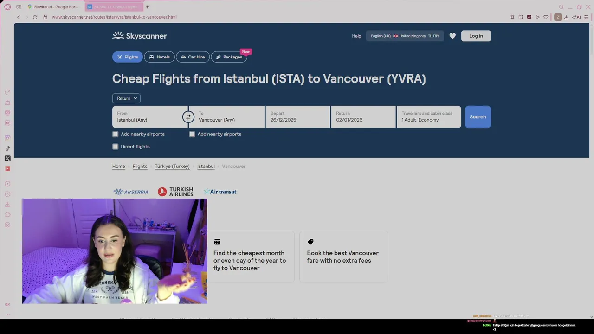Open the Book the best Vancouver fare card

(344, 257)
